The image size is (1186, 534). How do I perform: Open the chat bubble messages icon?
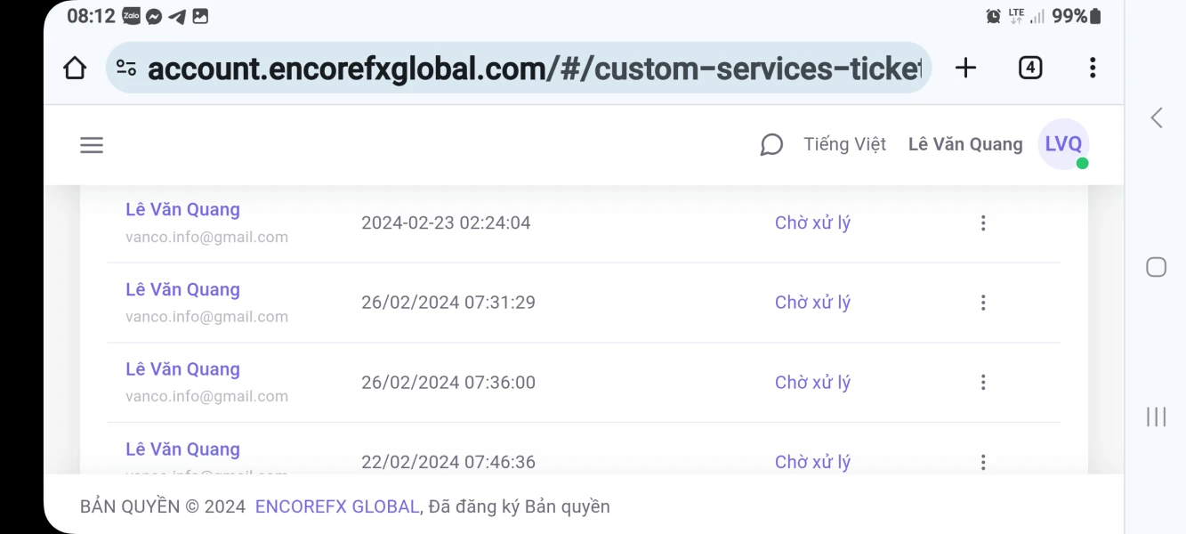771,144
